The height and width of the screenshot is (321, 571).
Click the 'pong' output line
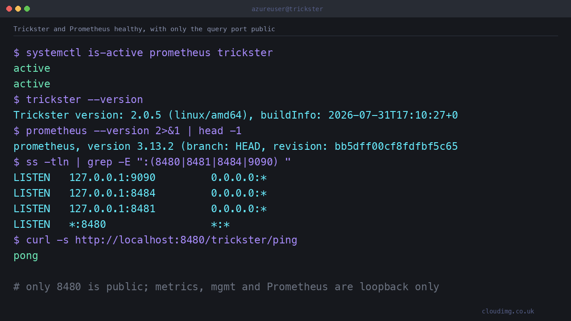pos(26,255)
